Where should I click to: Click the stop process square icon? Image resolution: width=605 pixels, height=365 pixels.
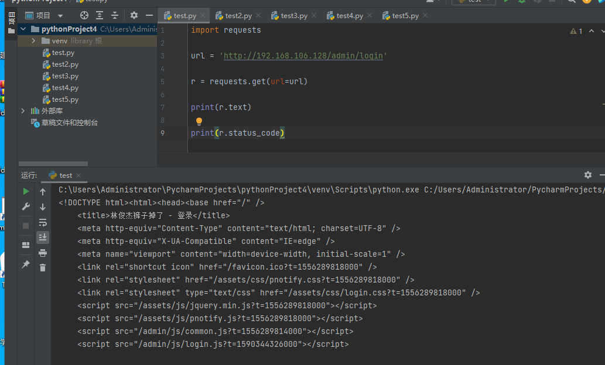tap(26, 225)
